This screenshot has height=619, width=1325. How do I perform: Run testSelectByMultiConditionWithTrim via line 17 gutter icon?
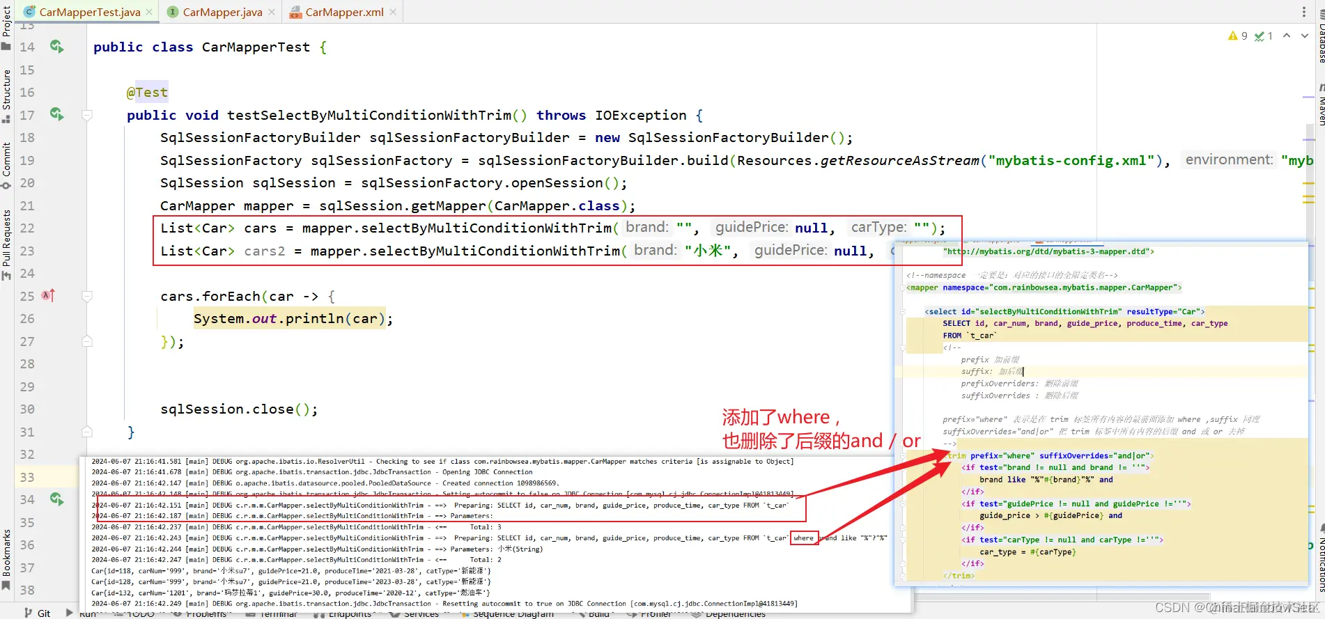point(57,114)
